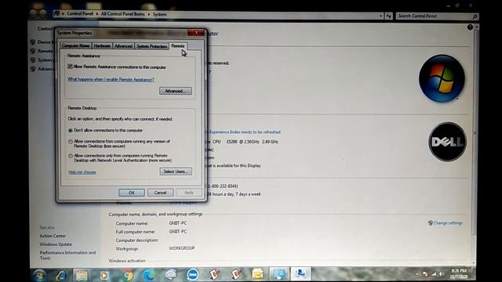Expand breadcrumb arrow after All Control Panel Items
Viewport: 502px width, 282px height.
148,14
